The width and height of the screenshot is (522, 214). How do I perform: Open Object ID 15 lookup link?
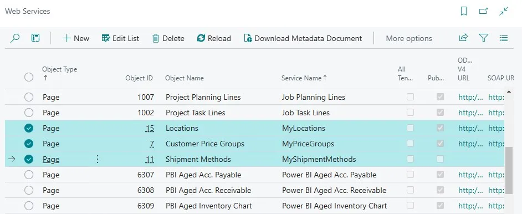click(150, 128)
